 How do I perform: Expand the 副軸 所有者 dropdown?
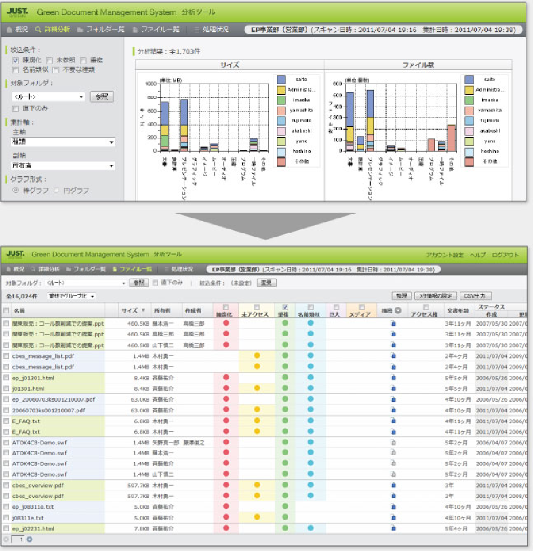pyautogui.click(x=63, y=166)
